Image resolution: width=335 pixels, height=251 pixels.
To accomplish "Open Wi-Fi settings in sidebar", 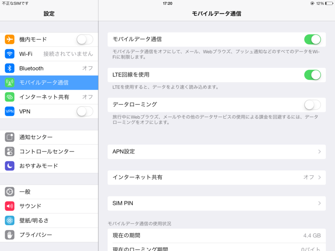I will click(49, 54).
